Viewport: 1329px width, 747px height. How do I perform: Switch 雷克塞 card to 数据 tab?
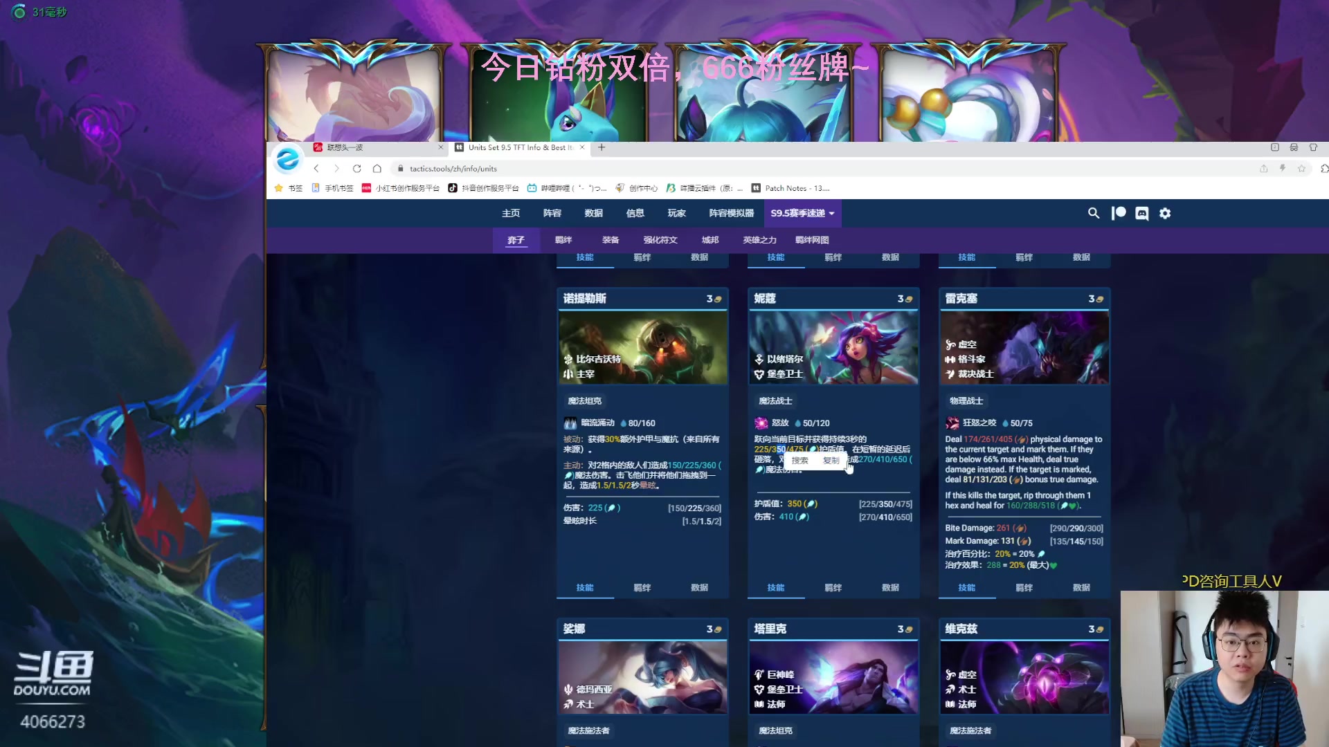(x=1082, y=587)
